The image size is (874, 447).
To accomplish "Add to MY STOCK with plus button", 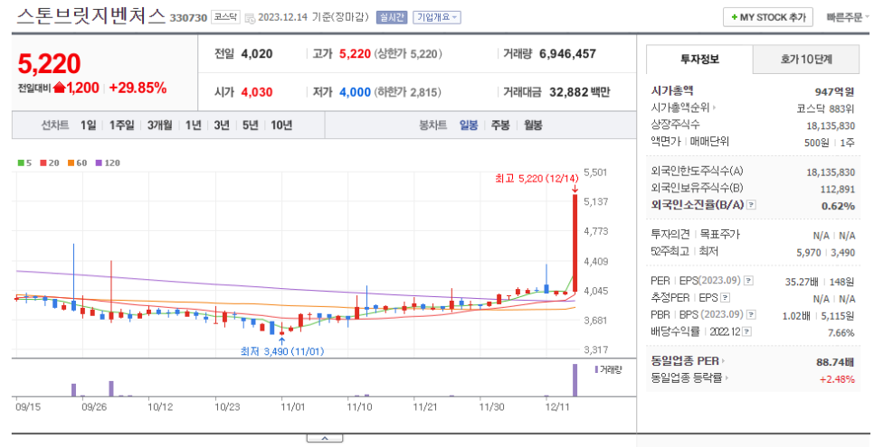I will point(767,17).
